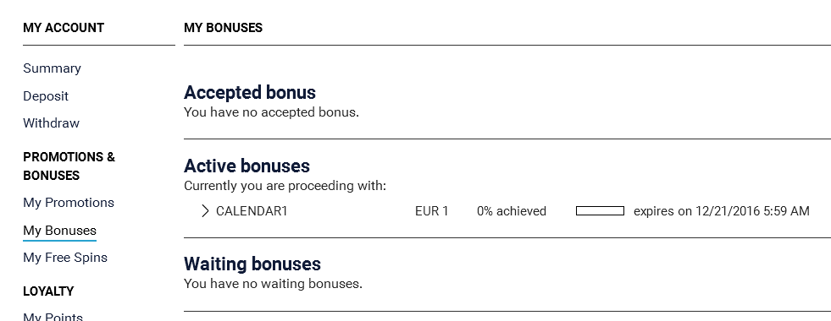
Task: Click the bonus expiry date text
Action: [x=721, y=211]
